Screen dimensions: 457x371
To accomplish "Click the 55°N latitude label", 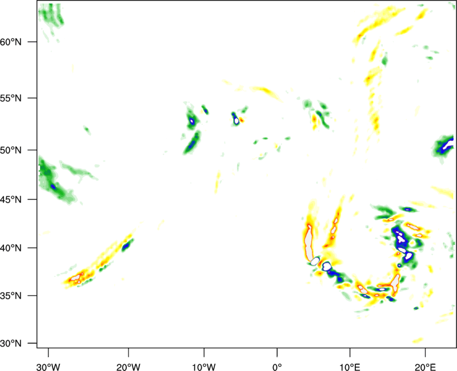I will tap(11, 98).
